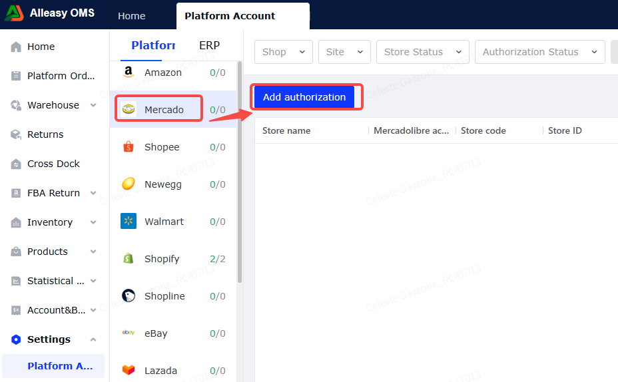Open the Store Status dropdown
This screenshot has width=618, height=382.
[422, 52]
